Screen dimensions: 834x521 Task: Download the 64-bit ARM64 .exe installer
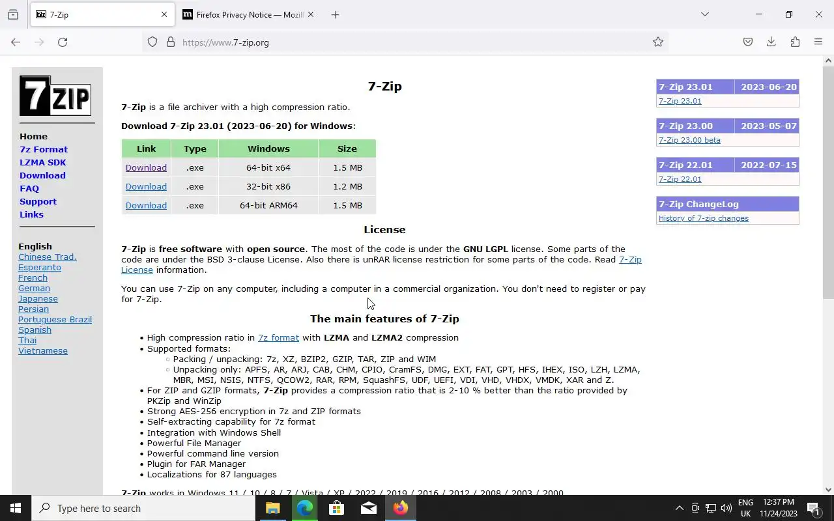point(146,205)
